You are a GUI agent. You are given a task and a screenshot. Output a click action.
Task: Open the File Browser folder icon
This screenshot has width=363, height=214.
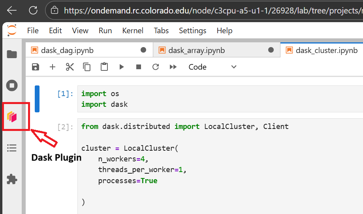tap(12, 55)
